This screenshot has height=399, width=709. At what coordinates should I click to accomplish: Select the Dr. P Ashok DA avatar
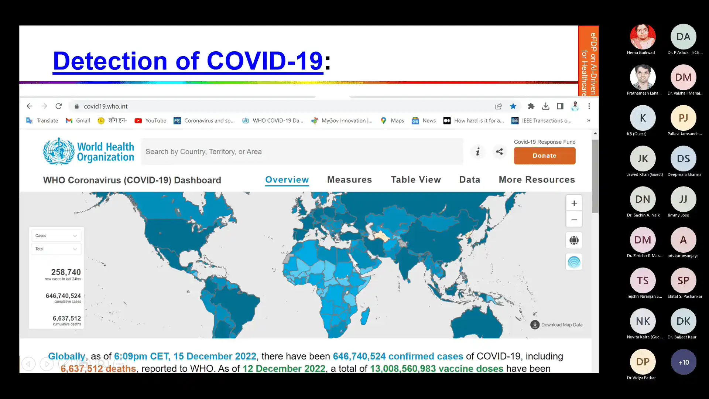(x=683, y=37)
